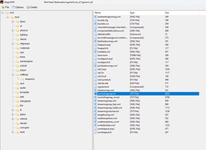Click the file icon of huddata.xml
This screenshot has width=206, height=150.
click(96, 52)
